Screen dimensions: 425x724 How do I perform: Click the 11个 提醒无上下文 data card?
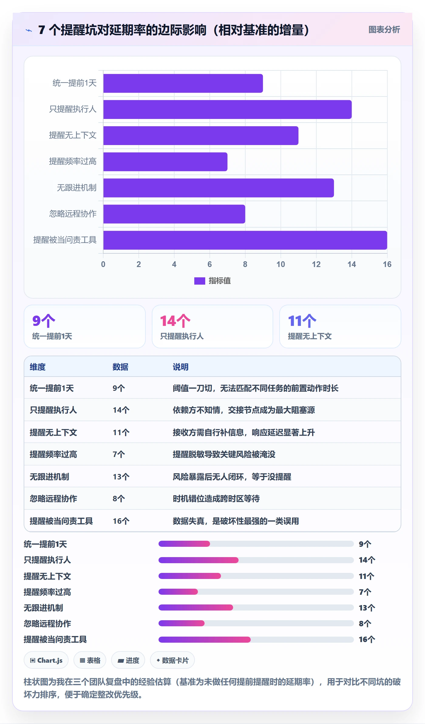340,326
